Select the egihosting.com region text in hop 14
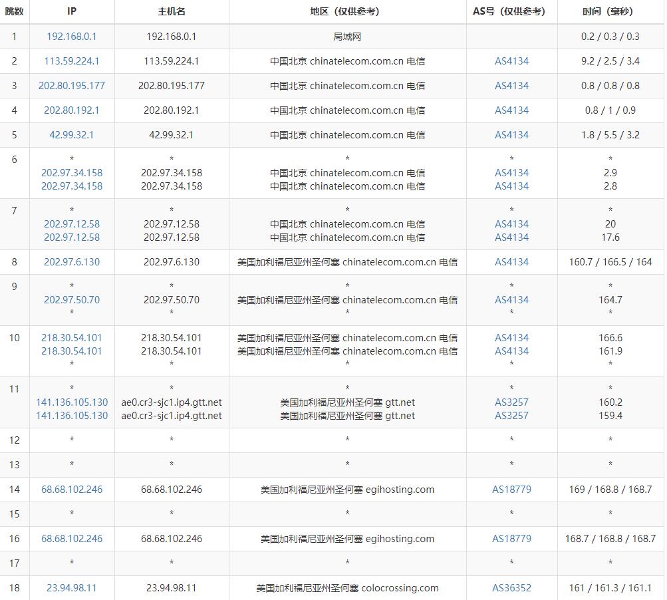Image resolution: width=667 pixels, height=600 pixels. coord(347,490)
